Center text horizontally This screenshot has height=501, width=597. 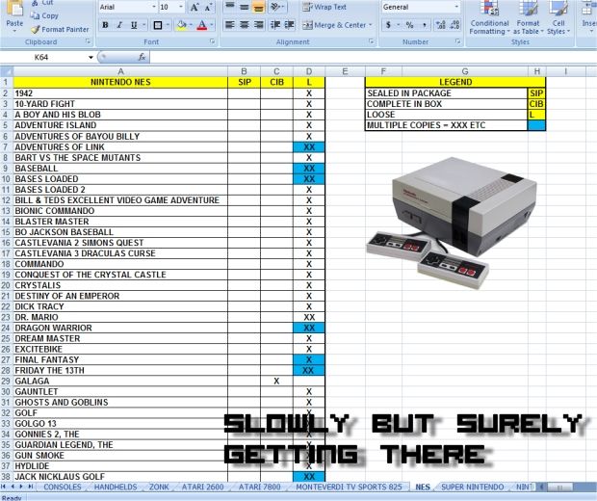[244, 25]
